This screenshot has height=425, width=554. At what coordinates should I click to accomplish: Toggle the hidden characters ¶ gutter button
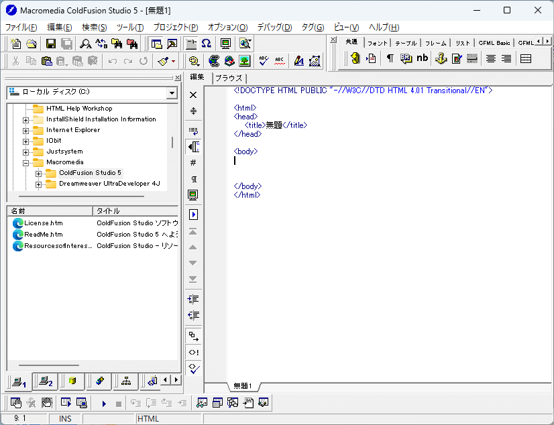coord(193,179)
